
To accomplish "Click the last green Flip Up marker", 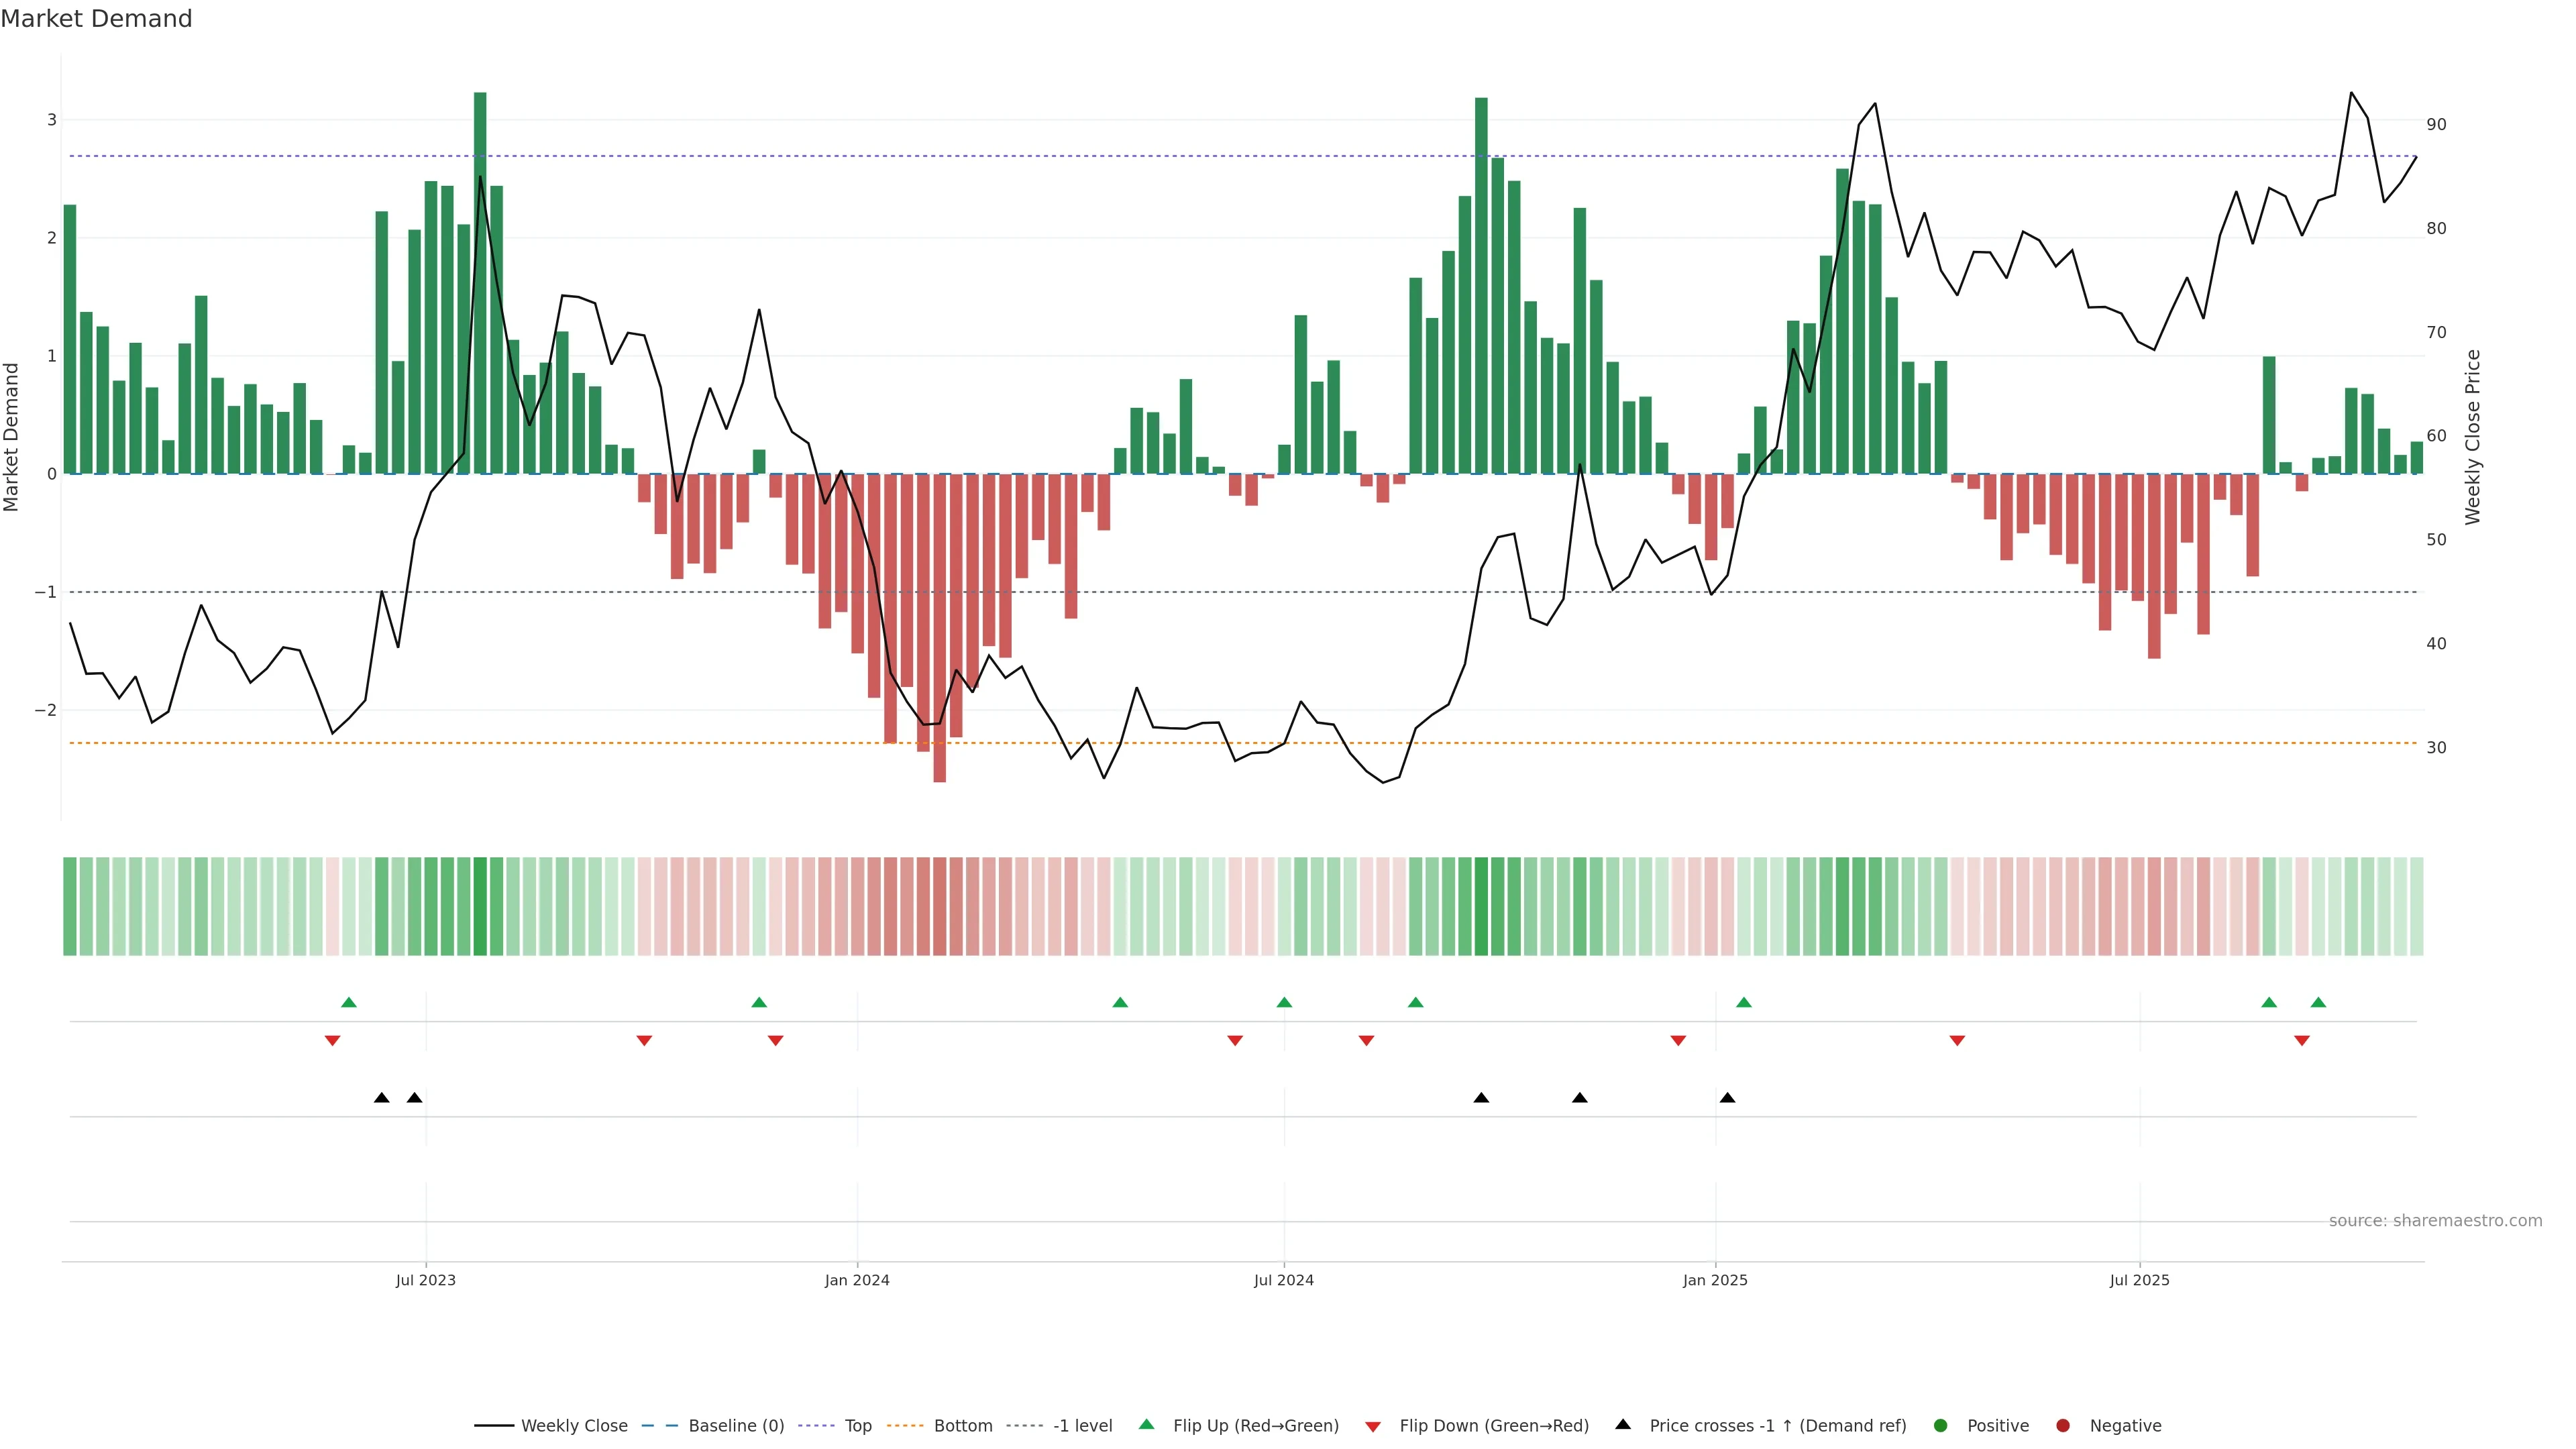I will pyautogui.click(x=2318, y=1002).
